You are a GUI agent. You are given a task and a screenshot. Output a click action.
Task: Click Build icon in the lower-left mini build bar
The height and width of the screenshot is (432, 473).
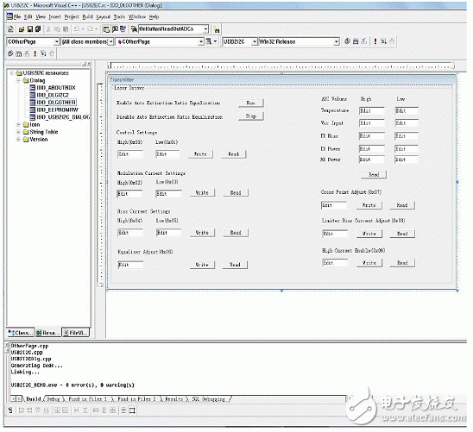pyautogui.click(x=19, y=53)
